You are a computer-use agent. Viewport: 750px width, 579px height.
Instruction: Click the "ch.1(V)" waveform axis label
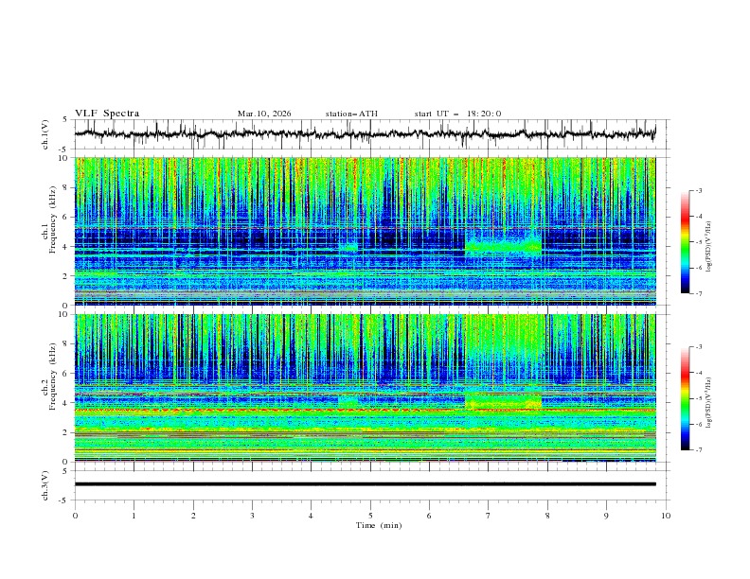[45, 134]
